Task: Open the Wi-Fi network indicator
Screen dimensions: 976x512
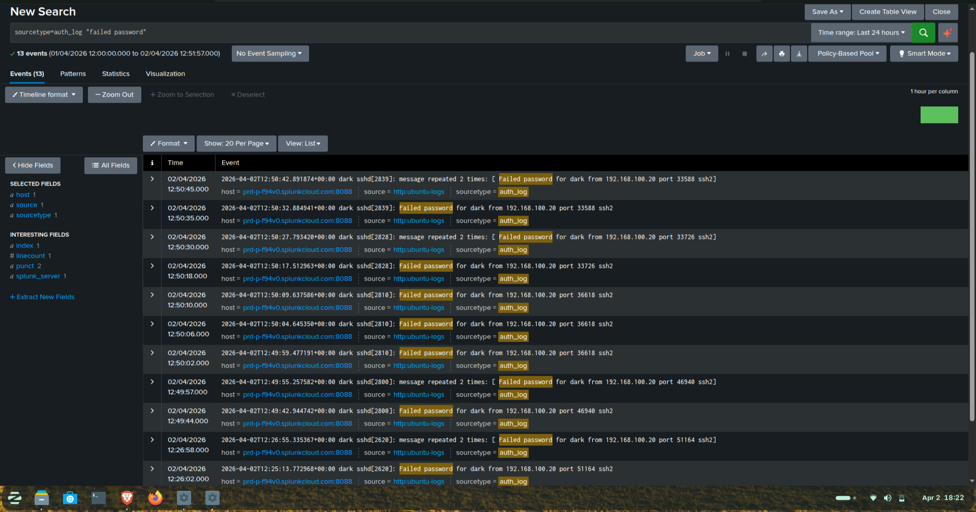Action: coord(873,498)
